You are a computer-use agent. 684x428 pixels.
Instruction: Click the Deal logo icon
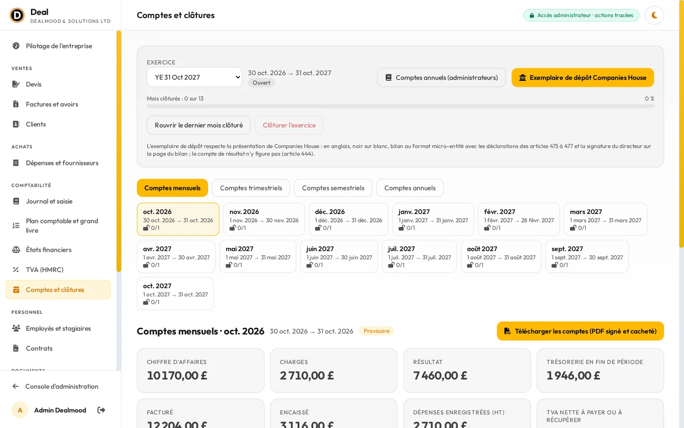17,15
